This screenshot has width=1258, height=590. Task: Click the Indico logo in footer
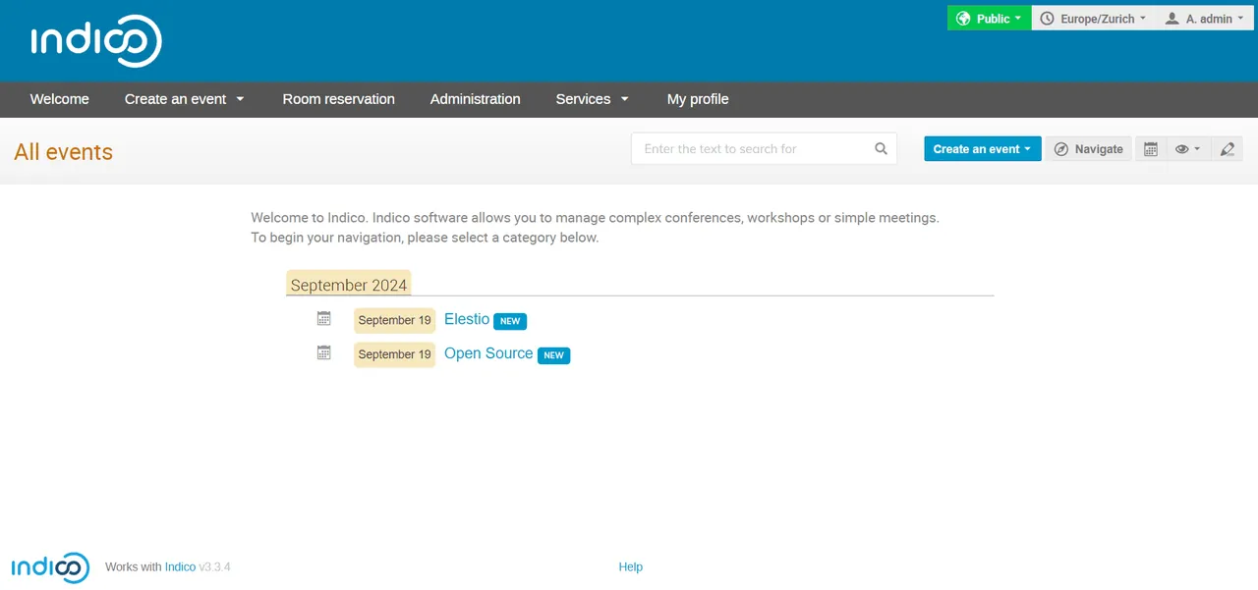50,567
